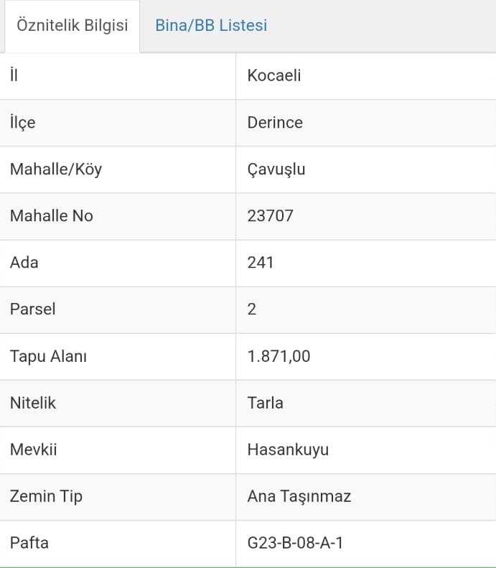The width and height of the screenshot is (496, 568).
Task: Click the Derince district value
Action: [275, 123]
